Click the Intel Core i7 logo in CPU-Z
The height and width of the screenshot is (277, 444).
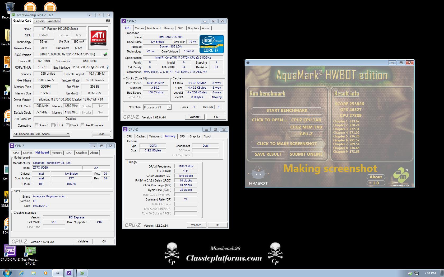[x=212, y=44]
